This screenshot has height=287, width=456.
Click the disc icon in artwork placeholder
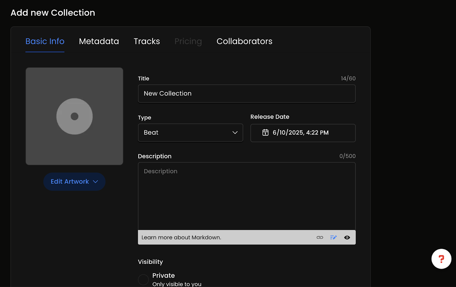74,116
